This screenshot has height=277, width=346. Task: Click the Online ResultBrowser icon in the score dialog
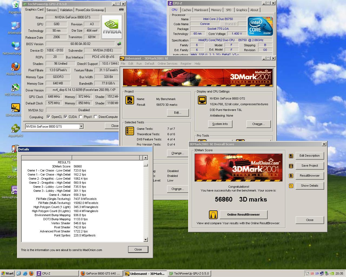click(x=213, y=215)
